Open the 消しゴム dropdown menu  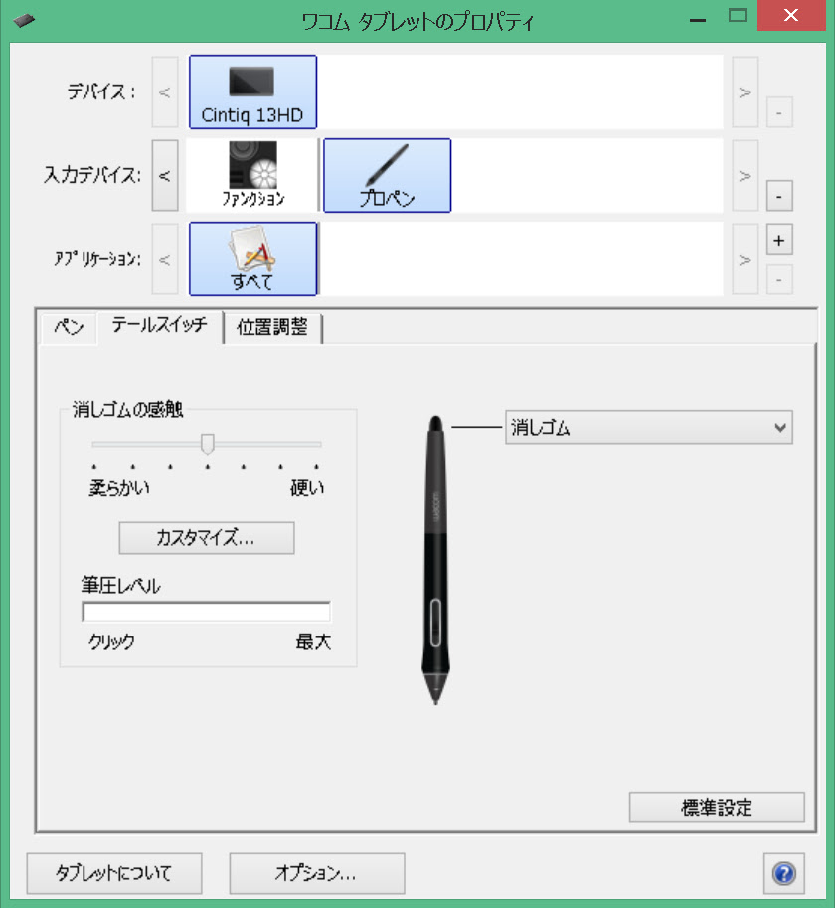[x=649, y=428]
